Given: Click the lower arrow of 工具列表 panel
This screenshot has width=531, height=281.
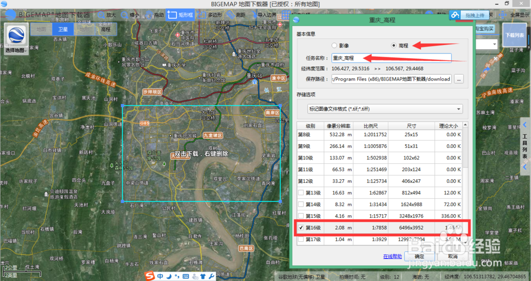Looking at the screenshot, I should (525, 167).
